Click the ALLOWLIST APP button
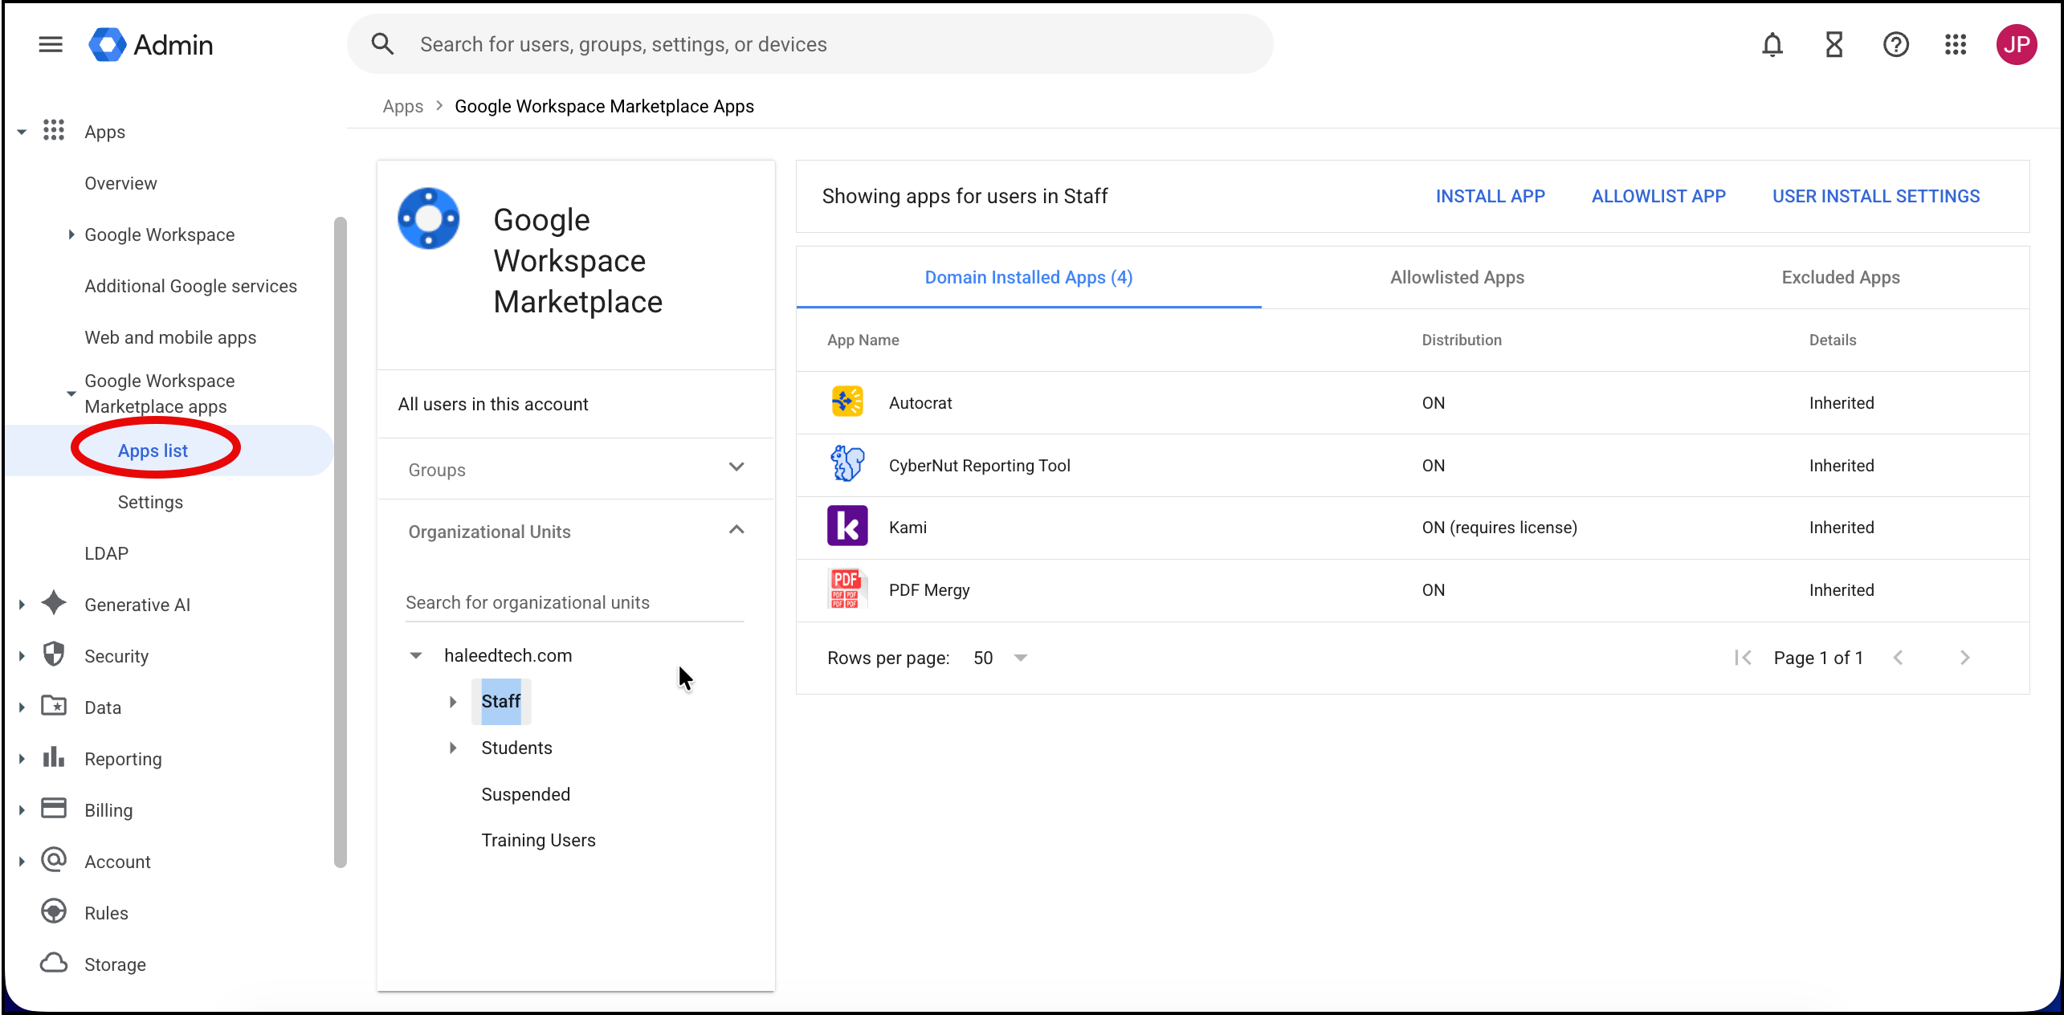This screenshot has width=2064, height=1015. pos(1658,196)
